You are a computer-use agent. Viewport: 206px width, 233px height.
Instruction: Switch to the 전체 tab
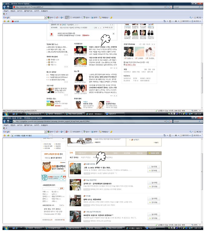pos(71,152)
